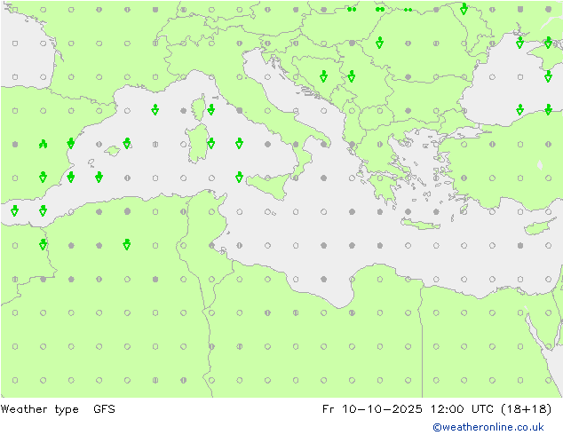Click the green shower symbol over Bosnia
The image size is (563, 435).
coord(323,76)
